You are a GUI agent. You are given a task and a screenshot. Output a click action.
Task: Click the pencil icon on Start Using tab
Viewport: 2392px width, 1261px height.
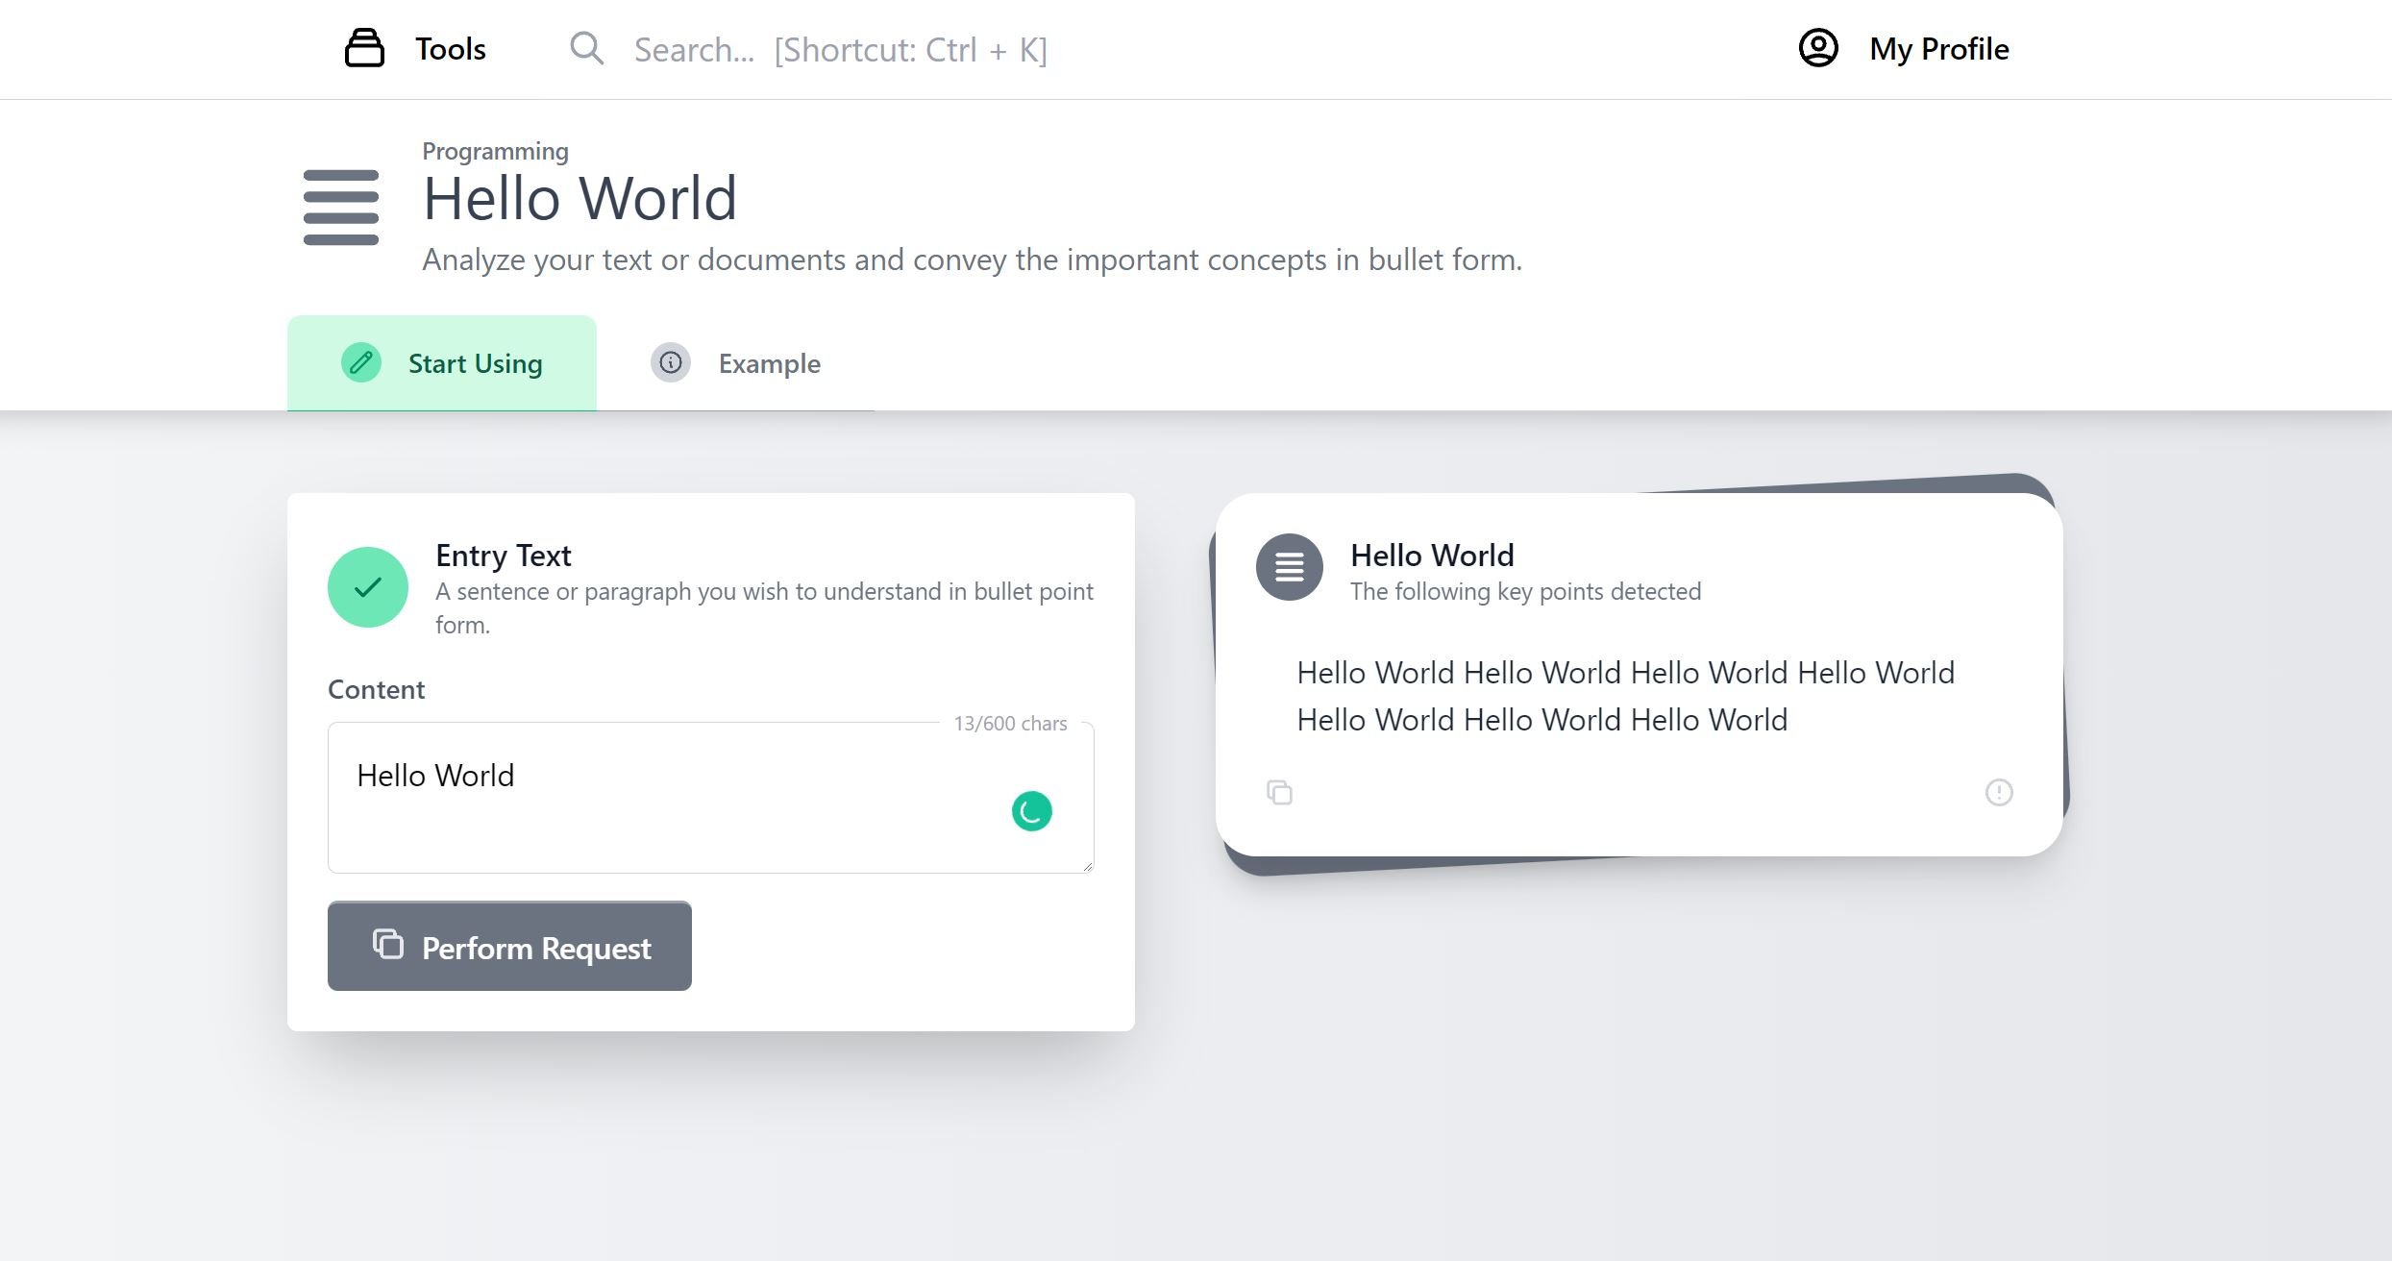(x=361, y=363)
